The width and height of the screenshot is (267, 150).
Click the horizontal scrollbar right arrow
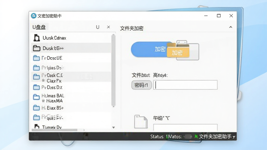pyautogui.click(x=84, y=130)
